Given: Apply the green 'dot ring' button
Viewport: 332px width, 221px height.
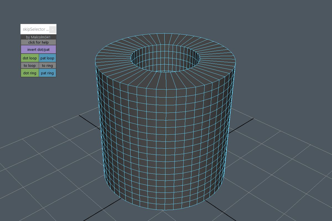Looking at the screenshot, I should 30,73.
